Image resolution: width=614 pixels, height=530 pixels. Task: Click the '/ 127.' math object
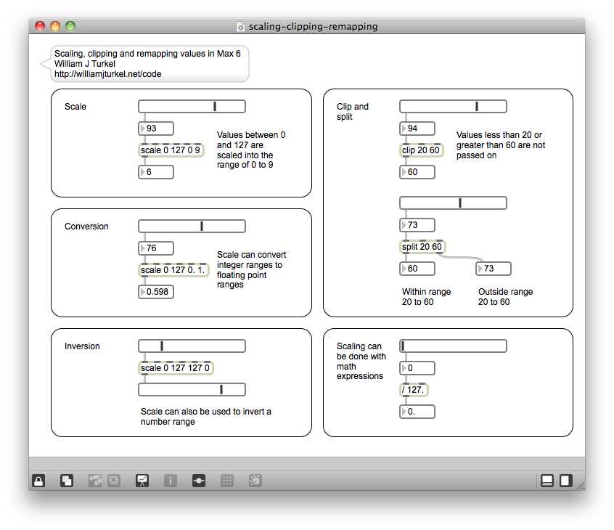[414, 390]
